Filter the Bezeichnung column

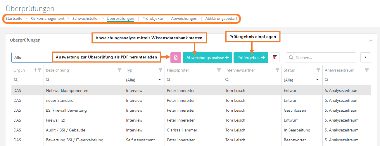tap(119, 70)
